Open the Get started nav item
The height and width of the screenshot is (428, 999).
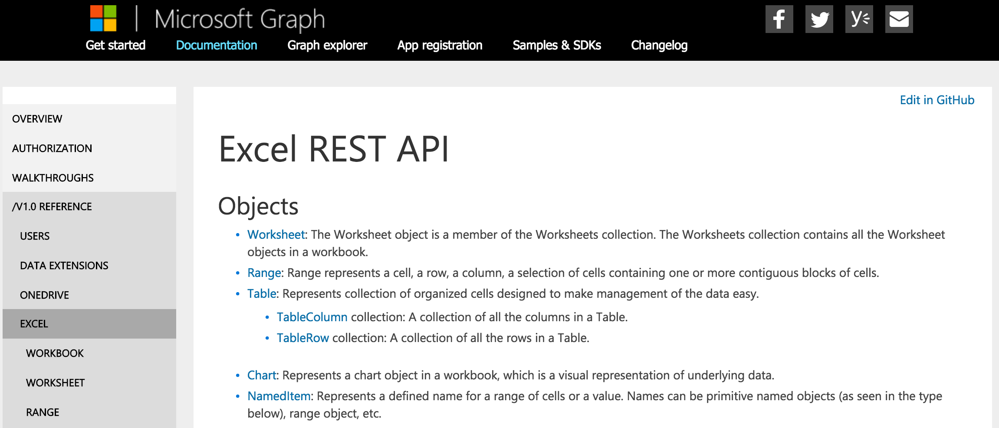(x=115, y=45)
